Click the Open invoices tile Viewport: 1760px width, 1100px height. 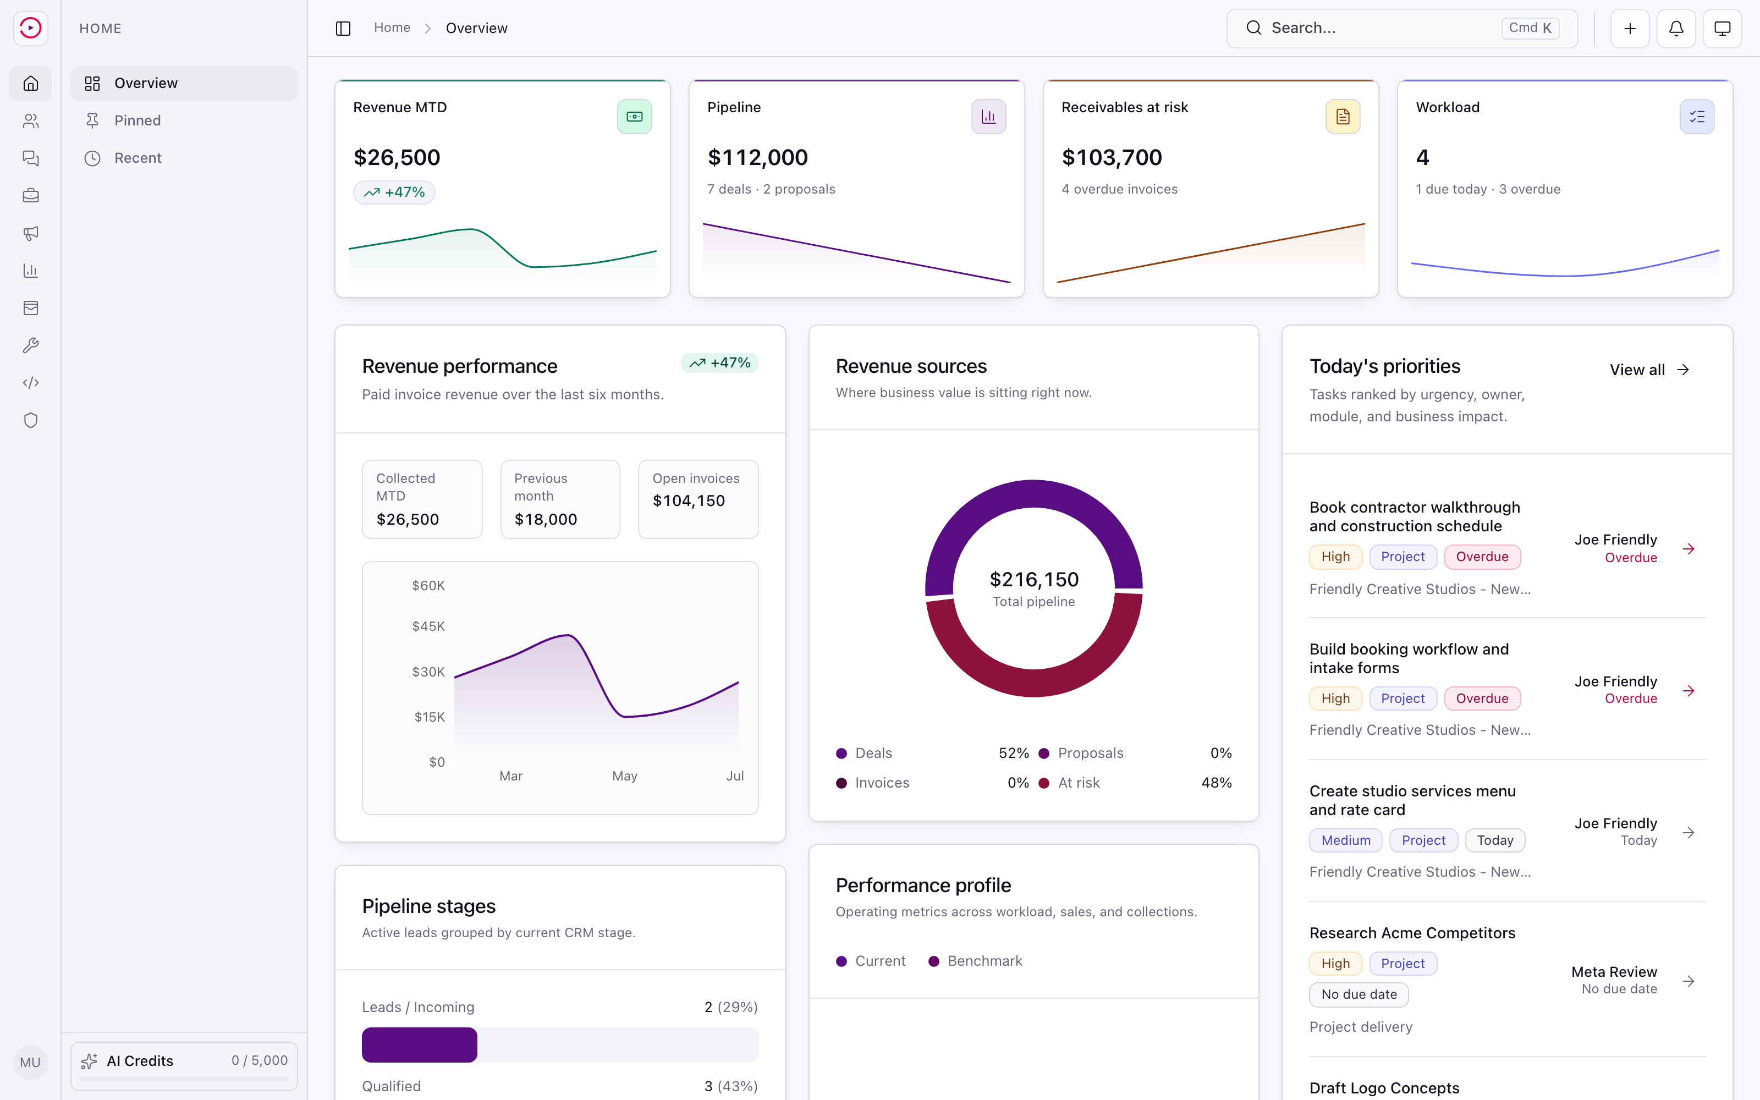pos(698,499)
